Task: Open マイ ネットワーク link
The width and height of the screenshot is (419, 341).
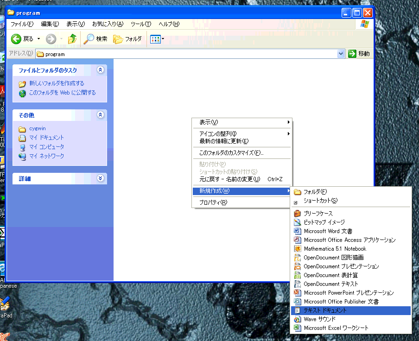Action: point(46,156)
